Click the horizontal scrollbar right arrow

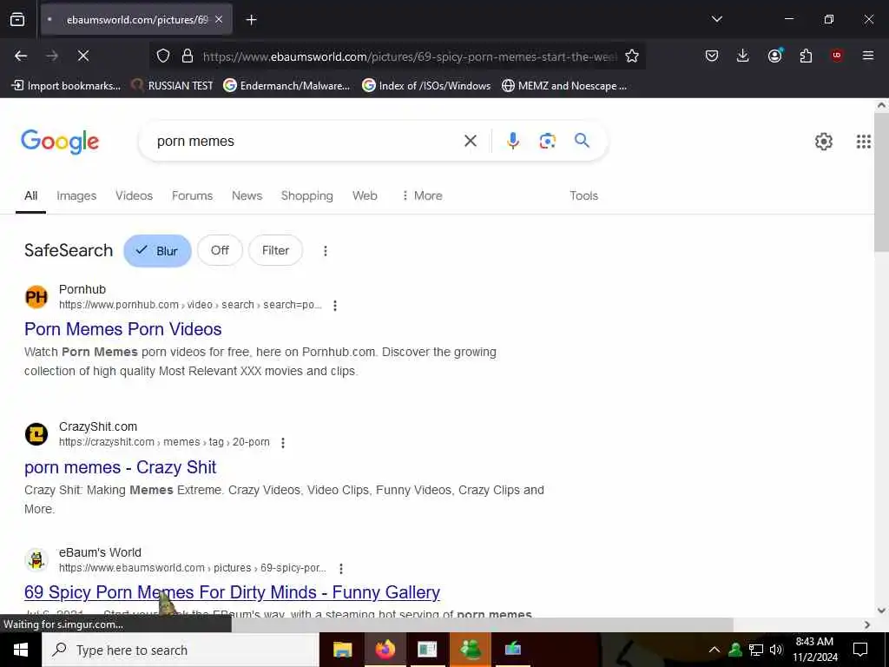867,624
